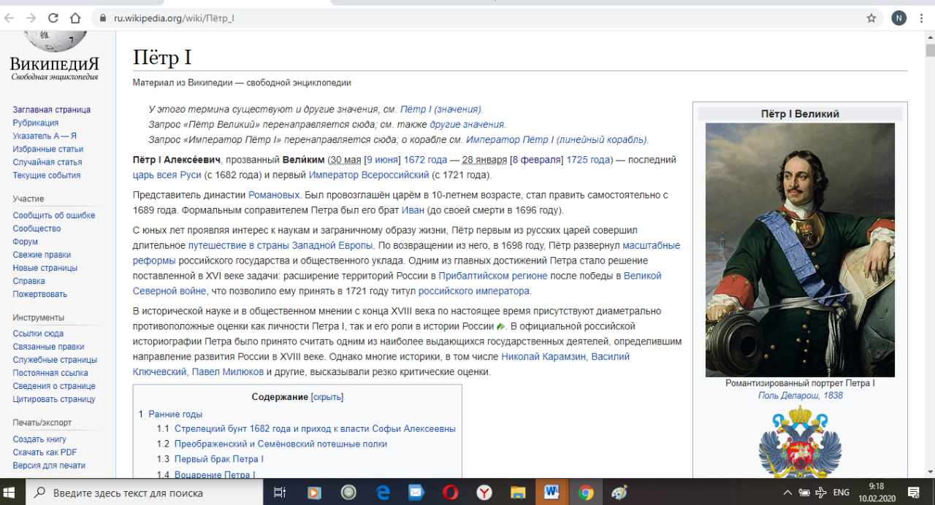Image resolution: width=935 pixels, height=505 pixels.
Task: Open Microsoft Edge from the taskbar
Action: [x=383, y=493]
